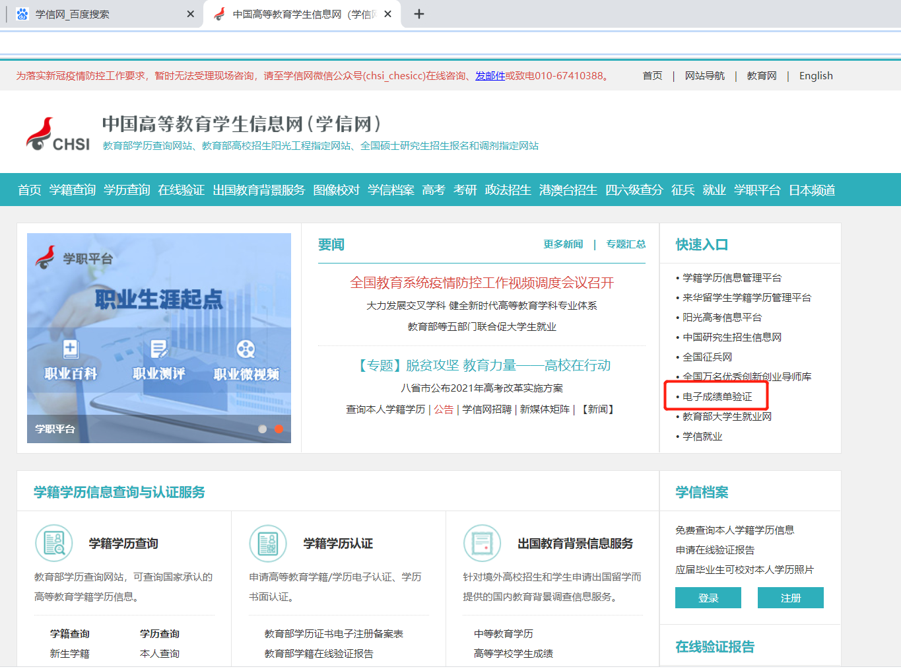
Task: Open 政法招生 in the navigation bar
Action: (508, 190)
